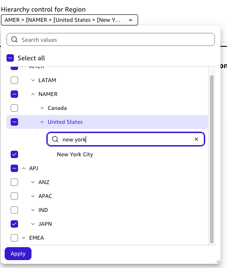Screen dimensions: 227x268
Task: Click the 'APAC' label
Action: (45, 196)
